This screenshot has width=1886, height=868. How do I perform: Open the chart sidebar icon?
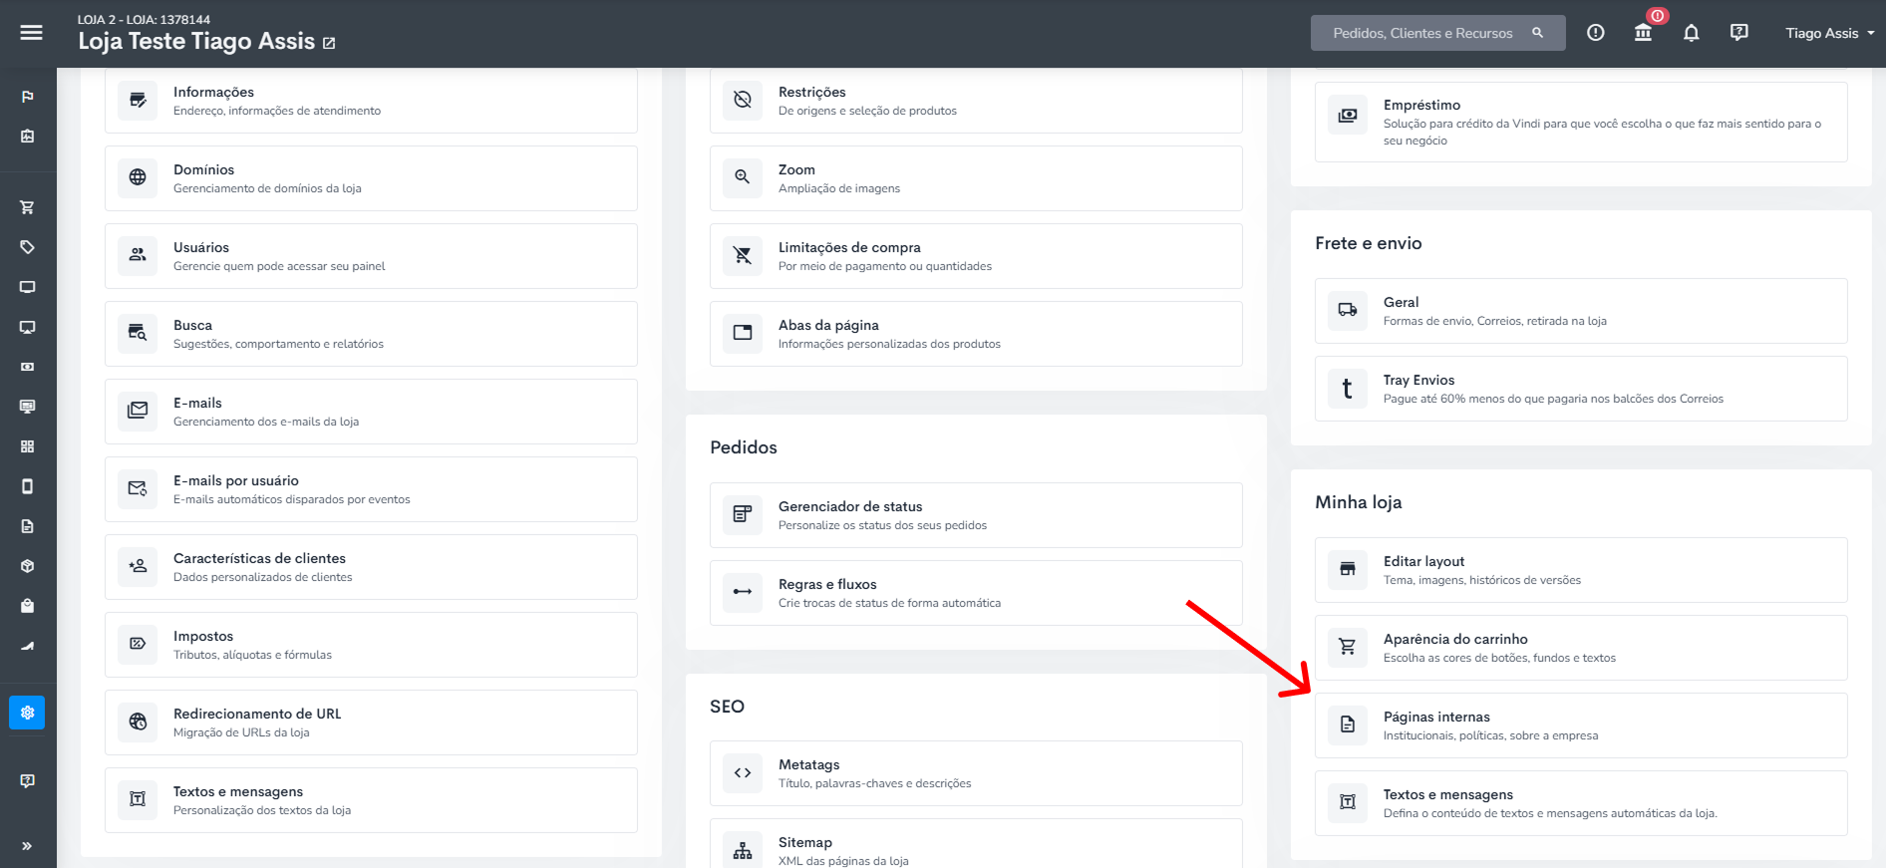pos(27,646)
